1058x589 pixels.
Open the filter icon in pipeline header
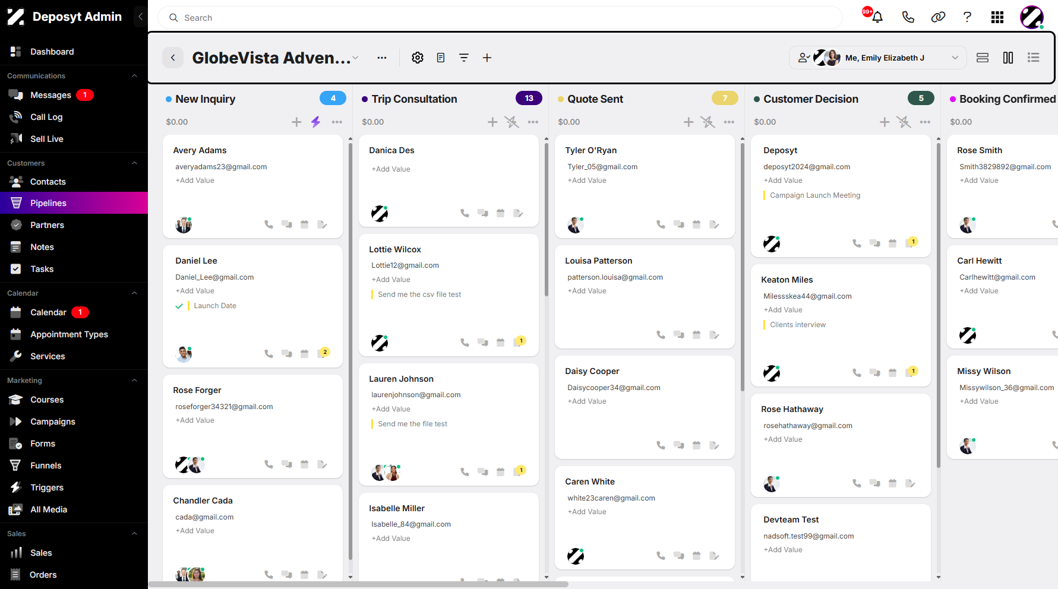click(x=464, y=58)
